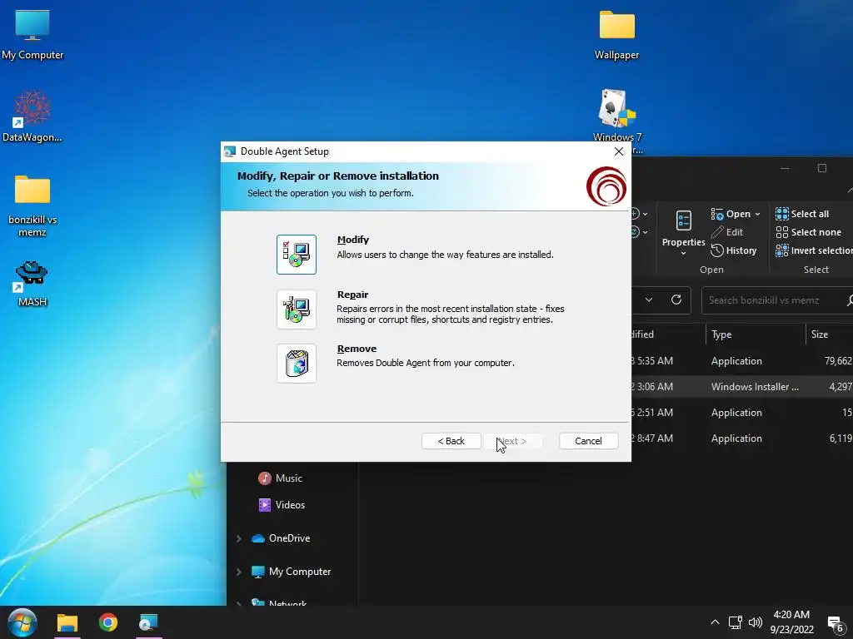Select the Application row dated 8:47 AM
Image resolution: width=853 pixels, height=639 pixels.
coord(742,438)
